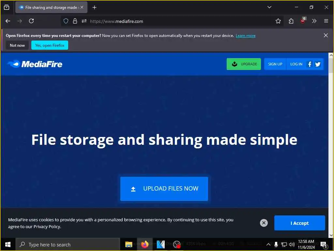
Task: Open File Explorer from the taskbar
Action: tap(129, 244)
